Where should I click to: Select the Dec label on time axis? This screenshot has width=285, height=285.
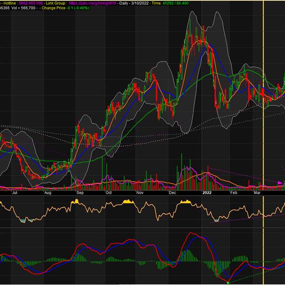pos(172,193)
